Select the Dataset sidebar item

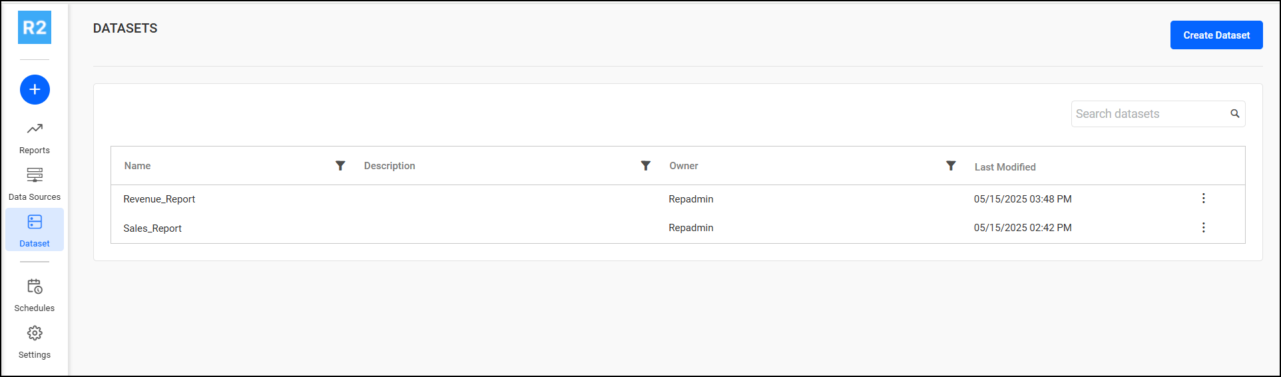(35, 230)
